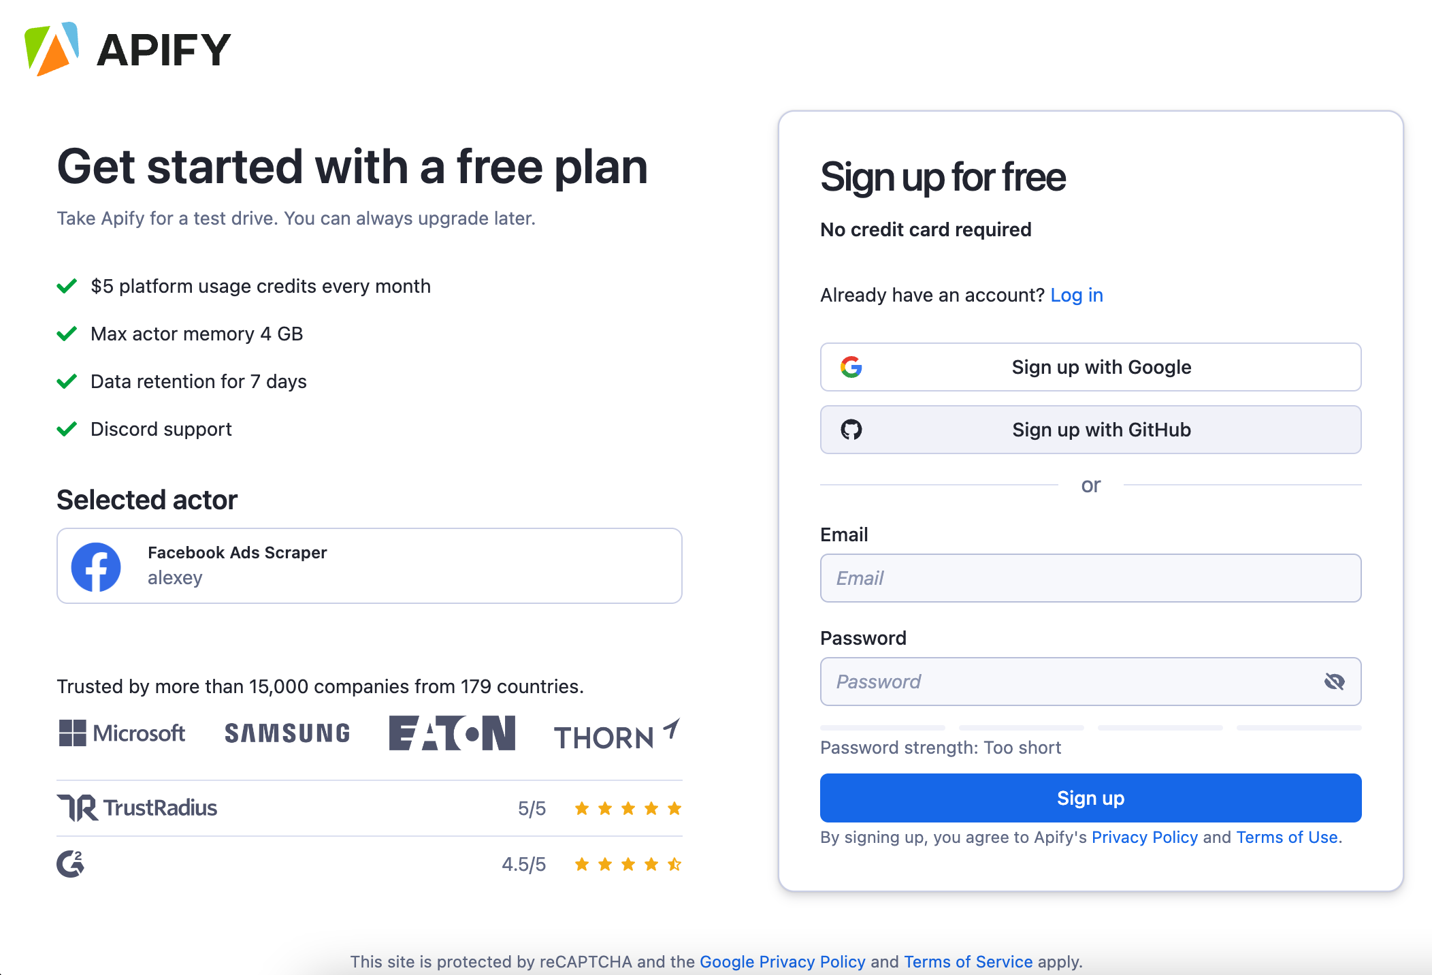Click the Sign up with Google button
The width and height of the screenshot is (1432, 975).
(1090, 367)
